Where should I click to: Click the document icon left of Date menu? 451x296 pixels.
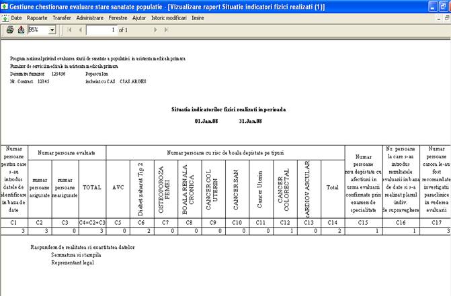click(5, 17)
